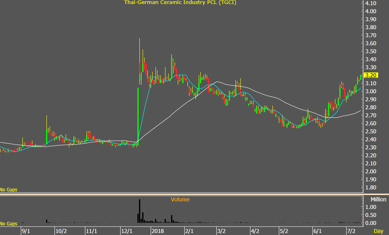Click the 2.50 price axis label
This screenshot has width=389, height=235.
pyautogui.click(x=371, y=131)
